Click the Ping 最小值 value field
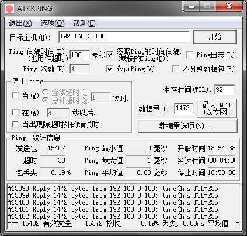The height and width of the screenshot is (236, 247). click(x=138, y=148)
